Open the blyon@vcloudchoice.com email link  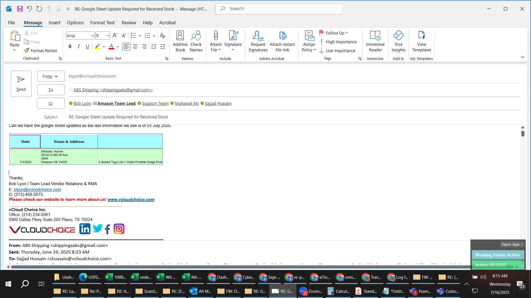pos(37,190)
